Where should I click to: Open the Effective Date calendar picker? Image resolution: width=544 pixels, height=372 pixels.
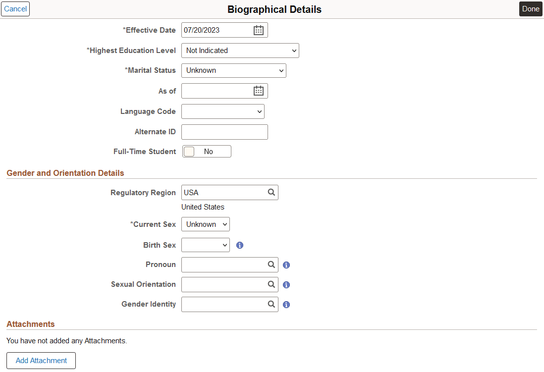click(258, 30)
